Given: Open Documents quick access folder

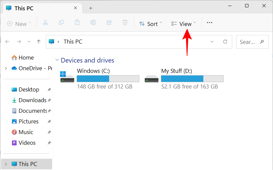Looking at the screenshot, I should [x=29, y=111].
